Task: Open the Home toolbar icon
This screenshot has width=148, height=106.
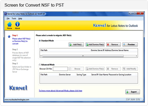Action: pyautogui.click(x=10, y=26)
